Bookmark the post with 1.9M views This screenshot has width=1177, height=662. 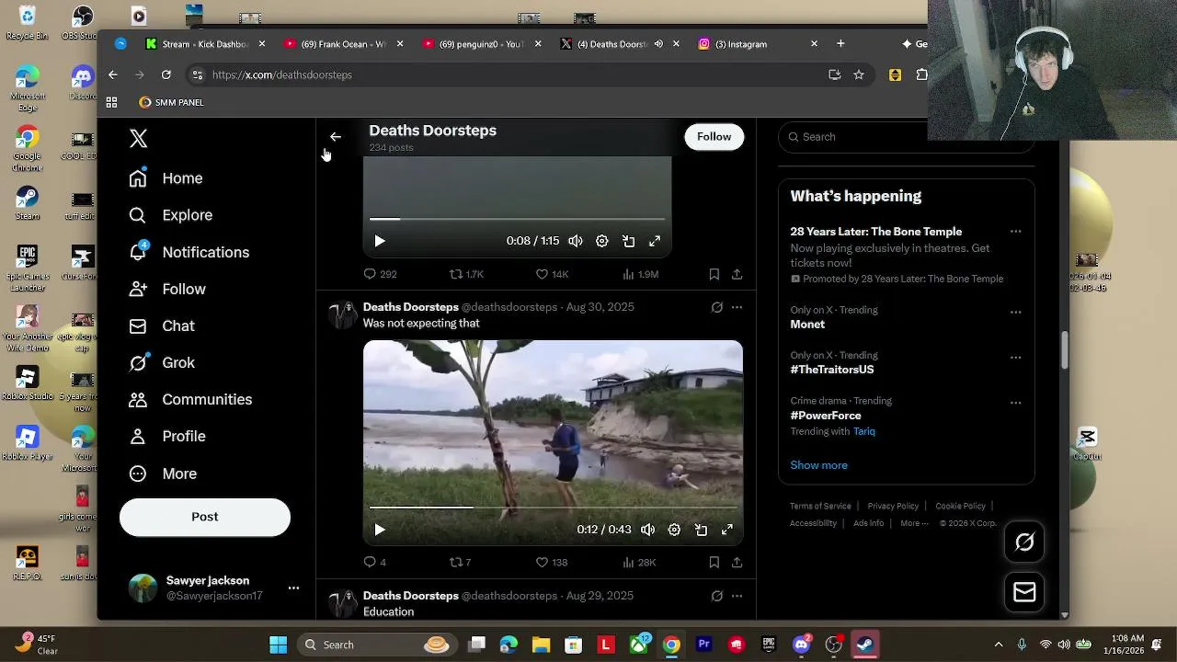pos(714,274)
